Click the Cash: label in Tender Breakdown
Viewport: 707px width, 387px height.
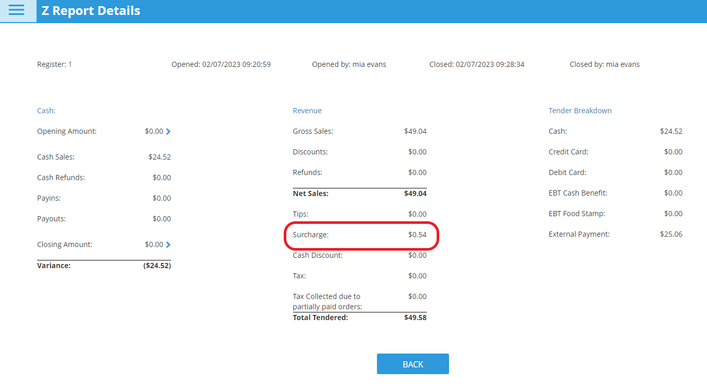tap(558, 131)
